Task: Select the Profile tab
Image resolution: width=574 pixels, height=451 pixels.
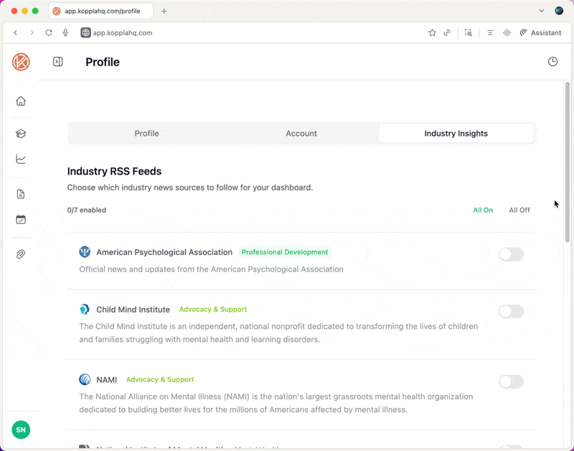Action: click(x=146, y=133)
